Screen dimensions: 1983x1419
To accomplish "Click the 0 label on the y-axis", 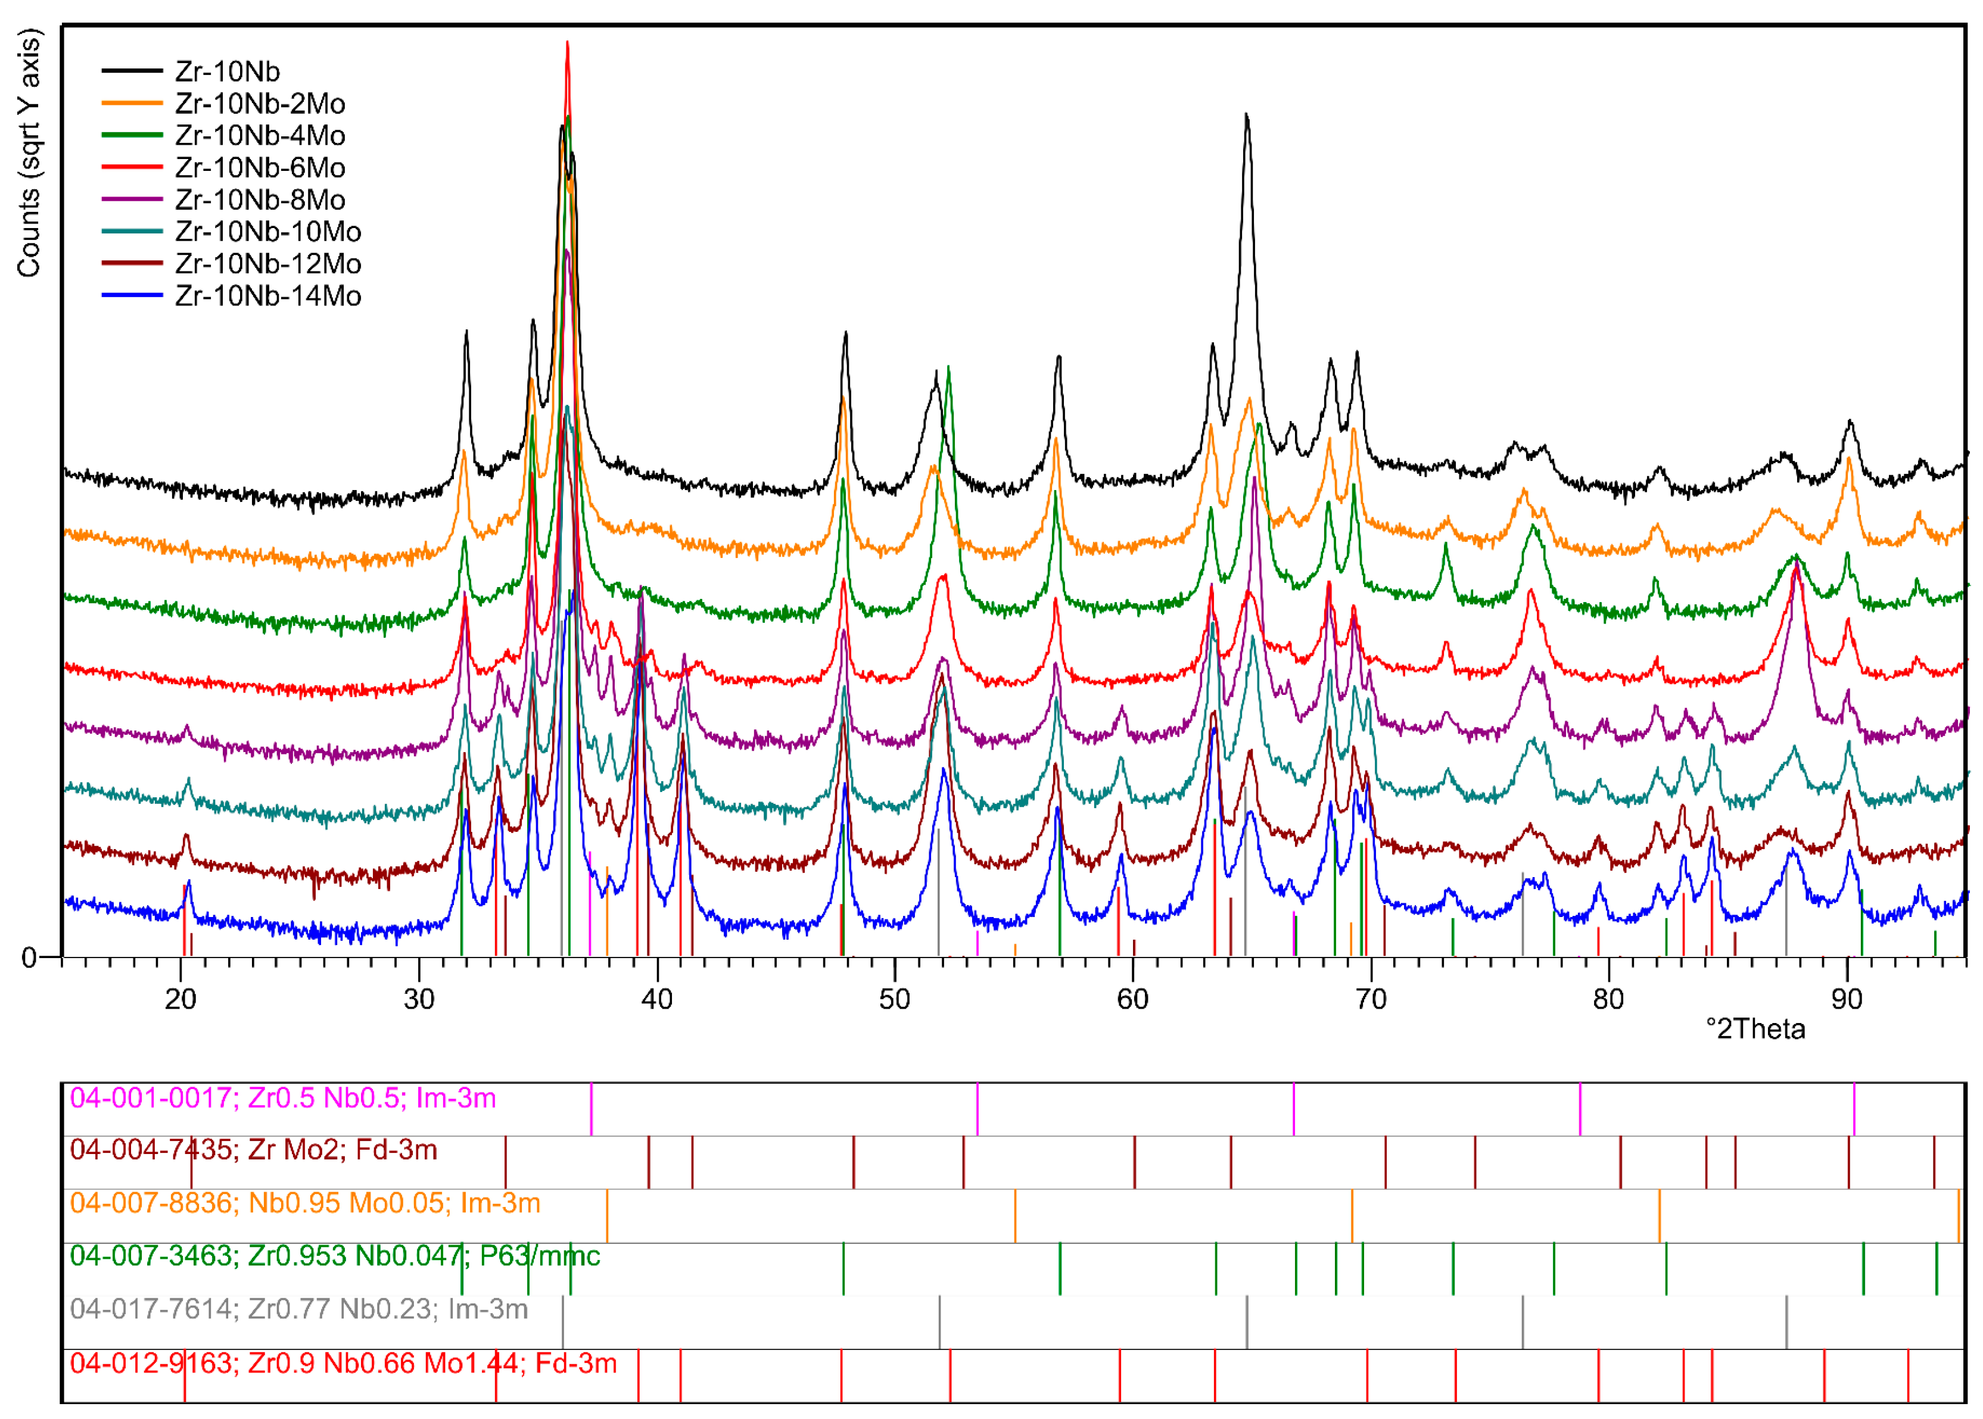I will tap(29, 958).
